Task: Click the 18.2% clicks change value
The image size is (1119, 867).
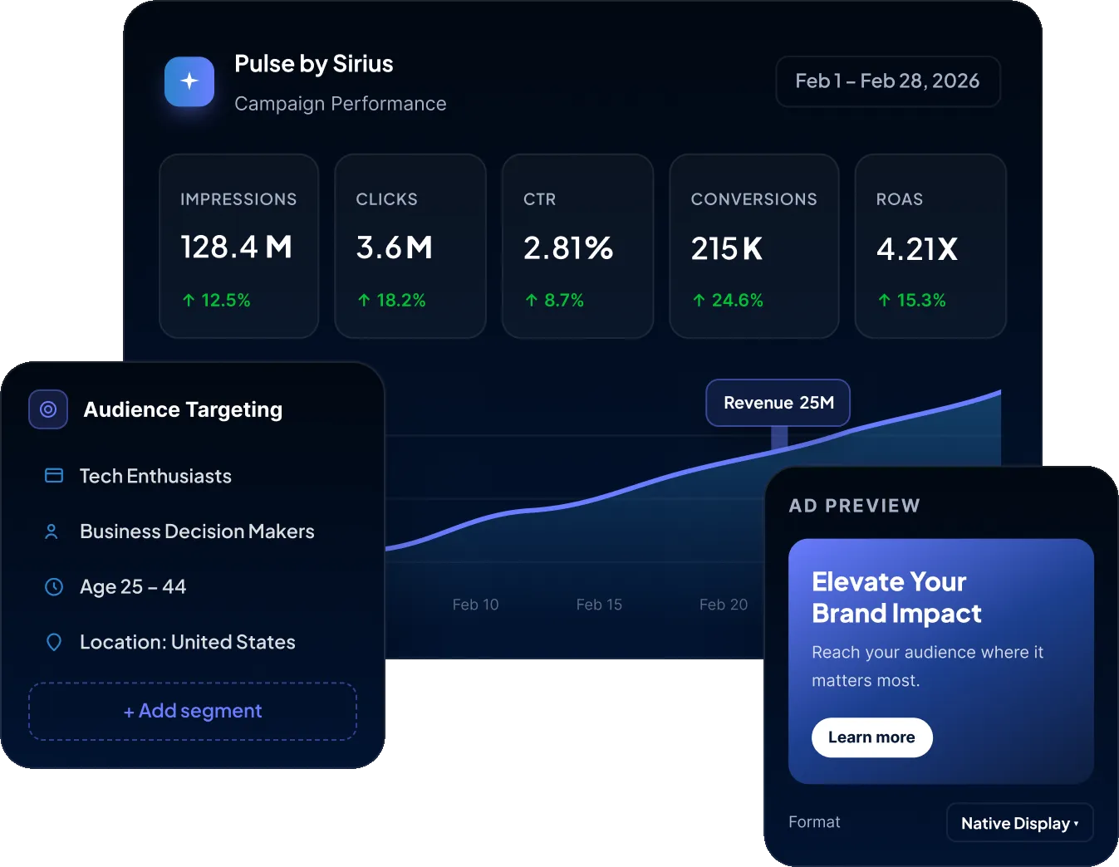Action: 401,301
